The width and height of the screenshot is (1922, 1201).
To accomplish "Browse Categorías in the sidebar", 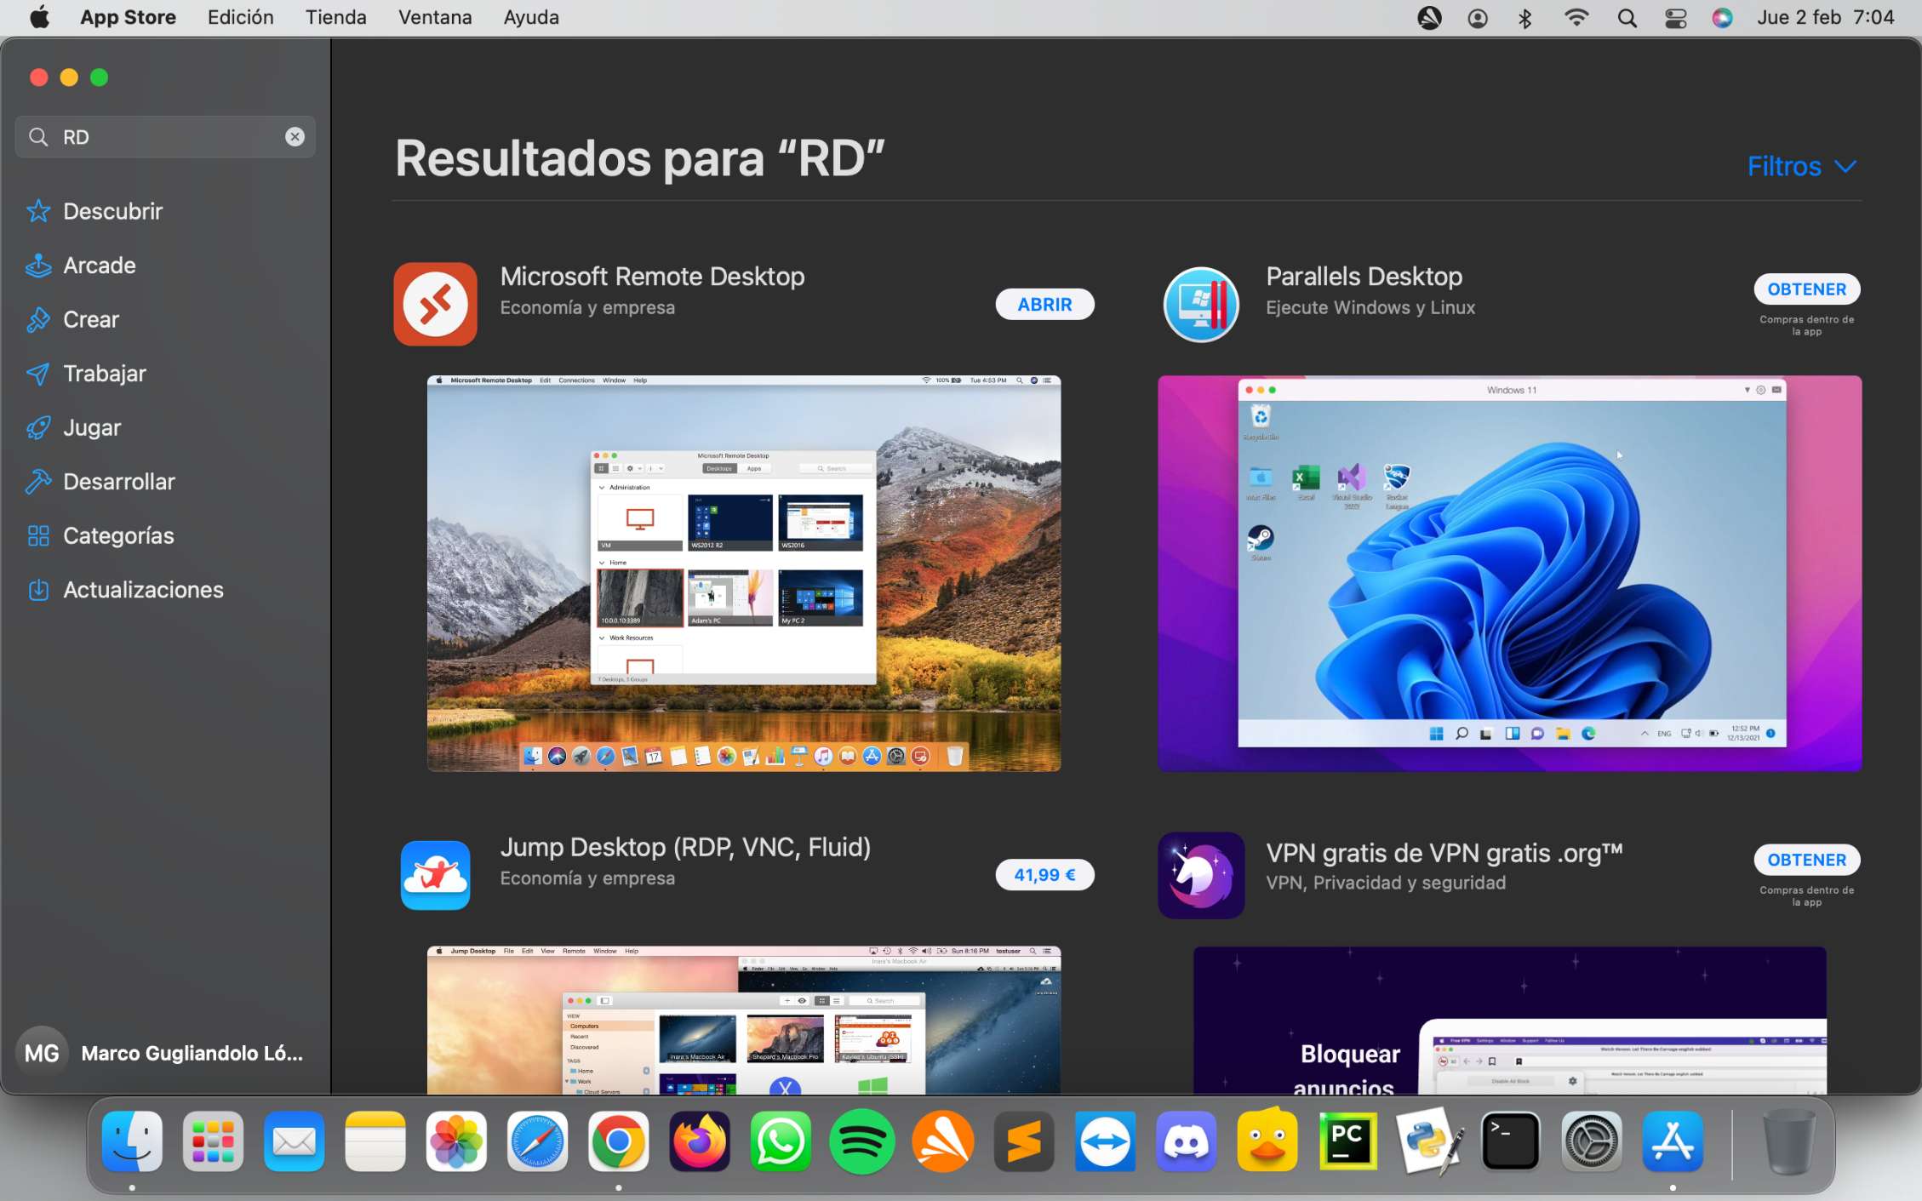I will coord(100,535).
